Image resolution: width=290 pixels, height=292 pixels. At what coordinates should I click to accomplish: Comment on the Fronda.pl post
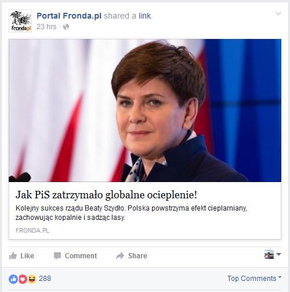coord(75,256)
